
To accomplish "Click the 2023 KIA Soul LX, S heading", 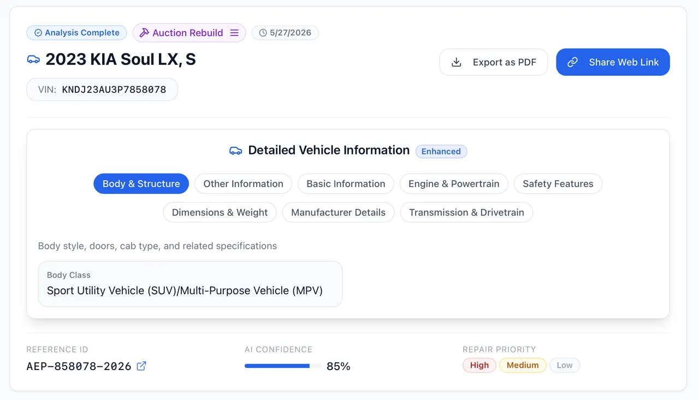I will click(x=121, y=59).
